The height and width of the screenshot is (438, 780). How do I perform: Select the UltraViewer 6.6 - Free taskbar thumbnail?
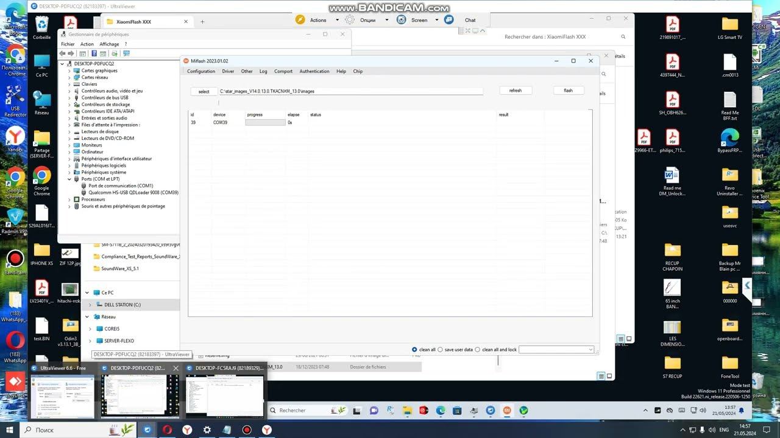pyautogui.click(x=63, y=392)
